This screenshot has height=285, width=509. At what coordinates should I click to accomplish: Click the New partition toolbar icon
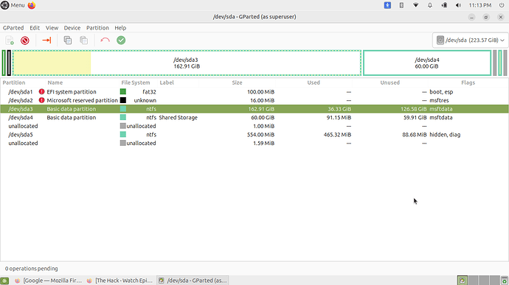click(x=10, y=41)
